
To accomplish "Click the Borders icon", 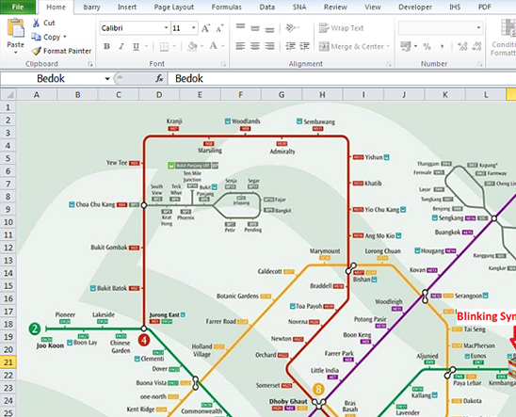I will click(x=164, y=46).
